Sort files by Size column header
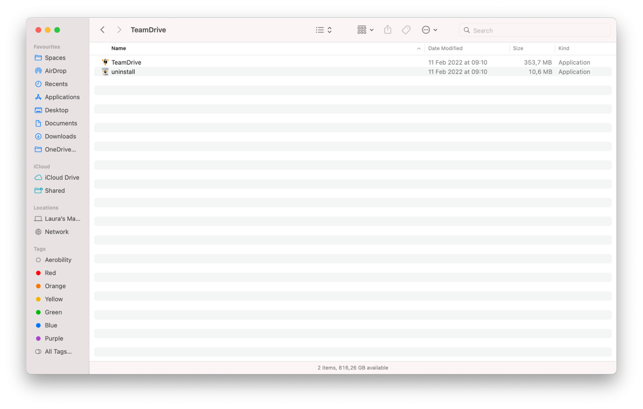 click(518, 48)
